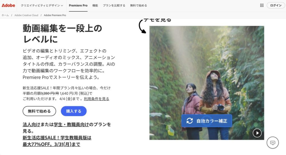This screenshot has width=286, height=155.
Task: Open the app switcher grid icon
Action: coord(262,5)
